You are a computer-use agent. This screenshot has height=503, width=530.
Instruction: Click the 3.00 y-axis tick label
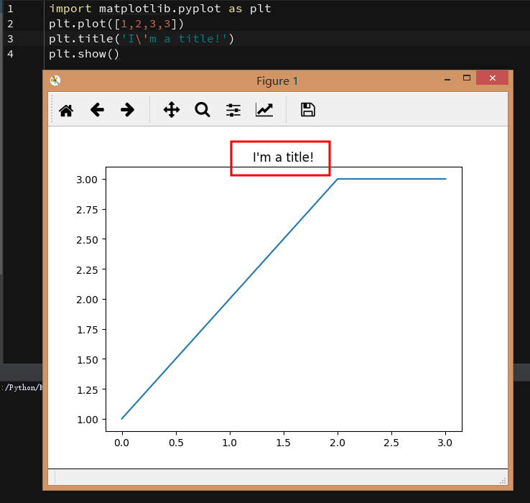[87, 180]
